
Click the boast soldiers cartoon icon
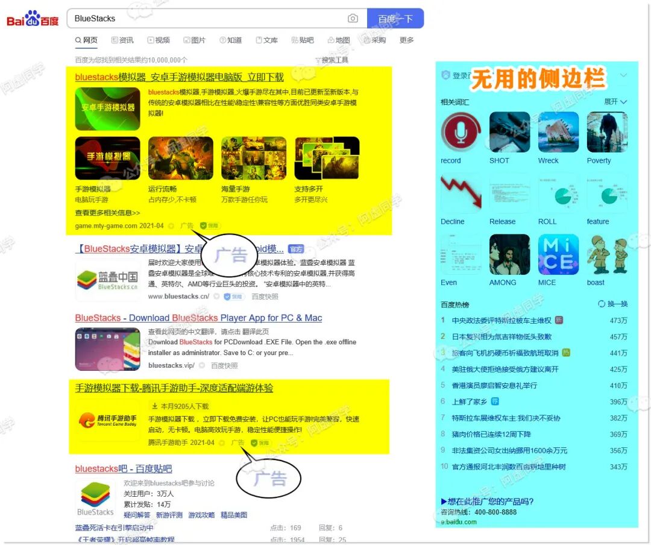click(607, 254)
